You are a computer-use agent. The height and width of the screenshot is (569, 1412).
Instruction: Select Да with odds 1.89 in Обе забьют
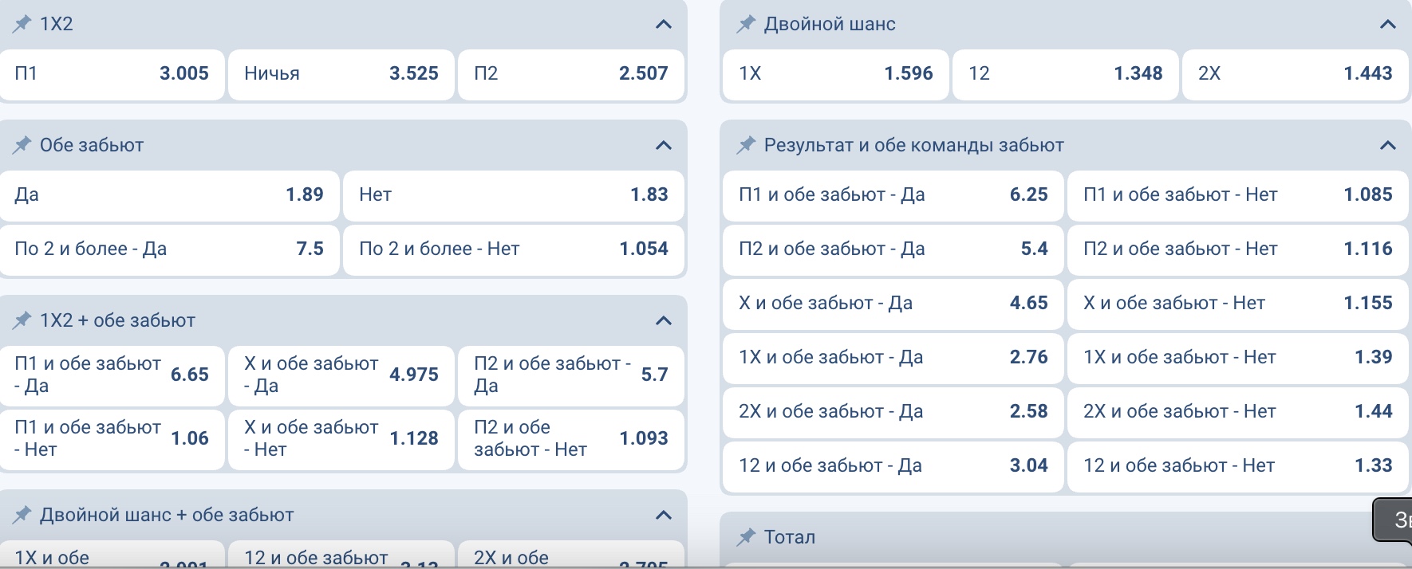(x=169, y=195)
